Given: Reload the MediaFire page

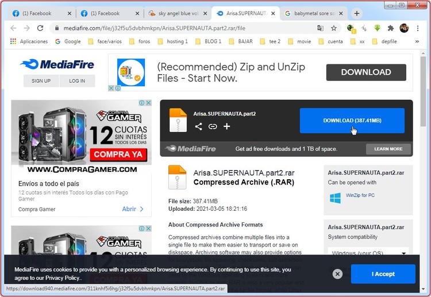Looking at the screenshot, I should (x=40, y=28).
